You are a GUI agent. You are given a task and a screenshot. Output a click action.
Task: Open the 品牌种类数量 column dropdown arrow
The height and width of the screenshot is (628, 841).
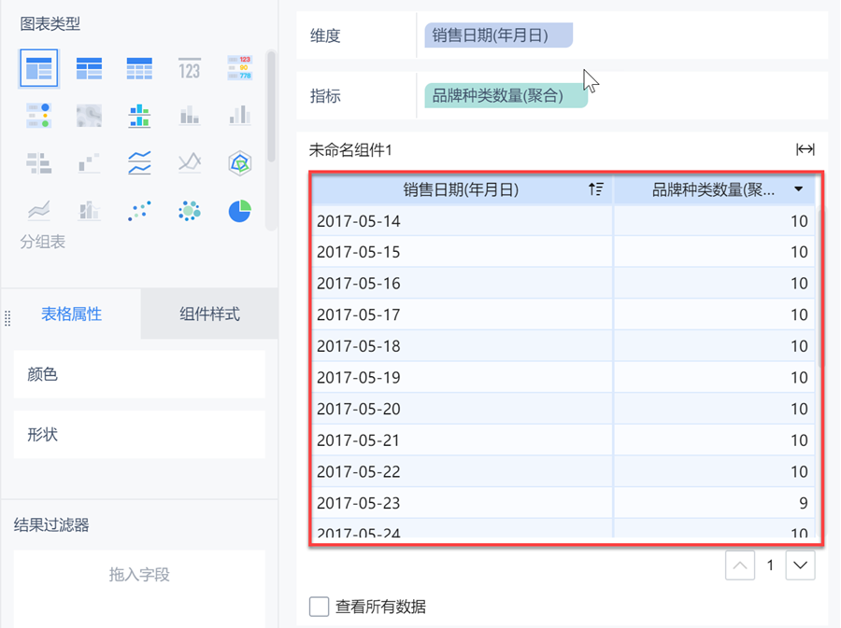pos(799,189)
